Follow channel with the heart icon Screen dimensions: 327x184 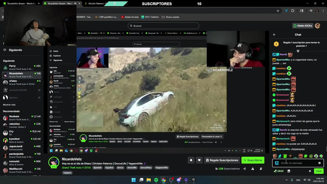199,160
